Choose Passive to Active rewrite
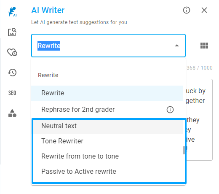 pyautogui.click(x=107, y=171)
